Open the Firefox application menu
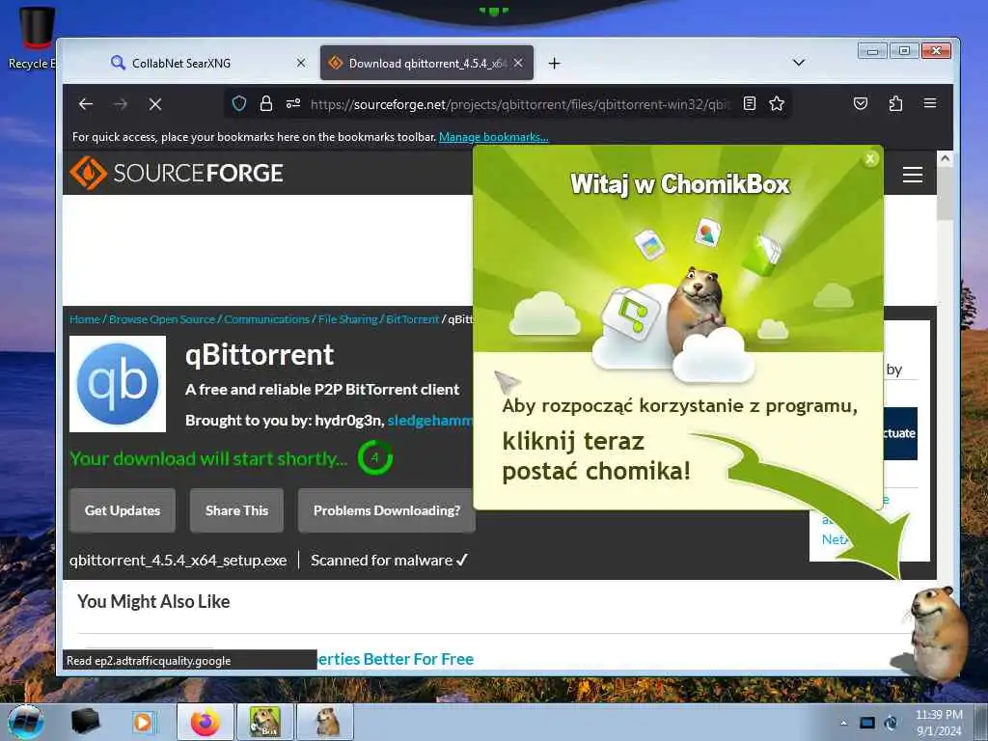This screenshot has height=741, width=988. 930,103
